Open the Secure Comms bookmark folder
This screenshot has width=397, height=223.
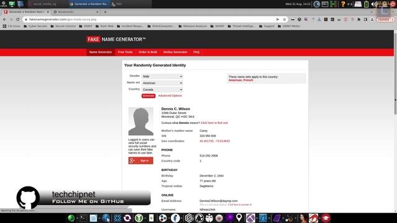[63, 26]
